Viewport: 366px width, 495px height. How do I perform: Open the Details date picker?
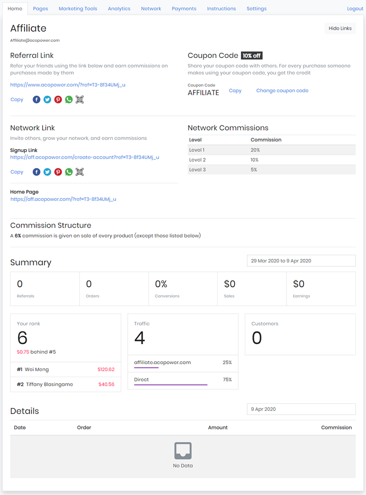pyautogui.click(x=301, y=409)
